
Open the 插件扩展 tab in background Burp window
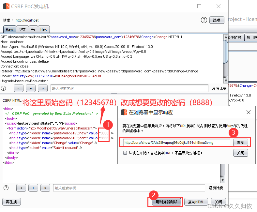click(235, 38)
